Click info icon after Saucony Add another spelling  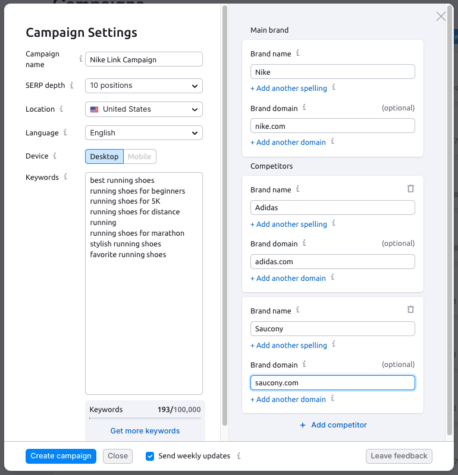[x=334, y=344]
